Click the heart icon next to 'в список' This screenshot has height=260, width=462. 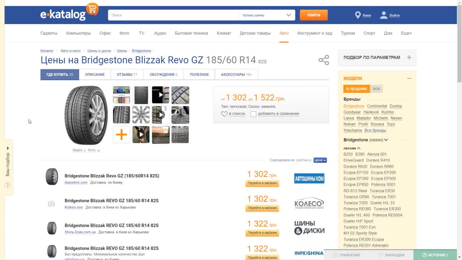pos(224,114)
